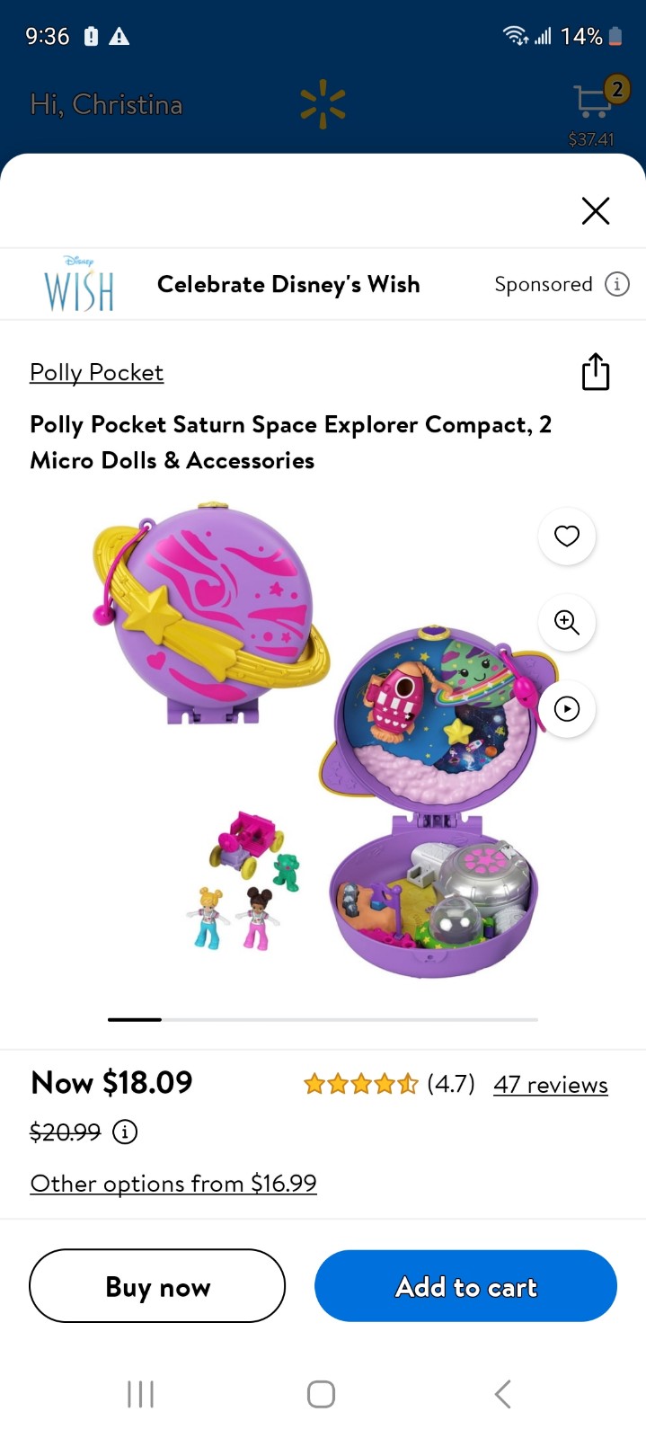Tap the Add to cart button
This screenshot has height=1438, width=646.
465,1286
